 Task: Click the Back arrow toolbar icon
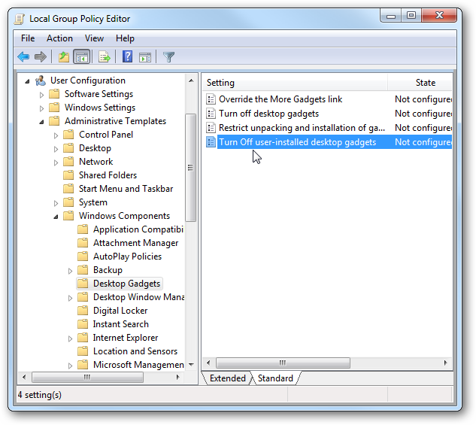[23, 56]
